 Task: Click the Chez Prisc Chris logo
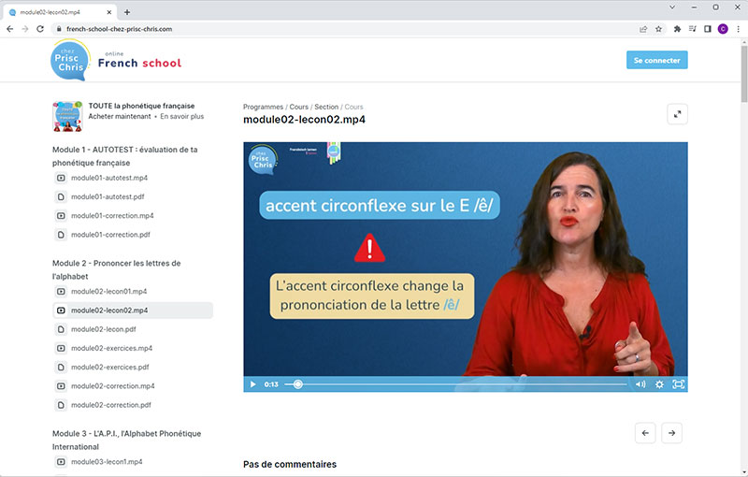(70, 59)
